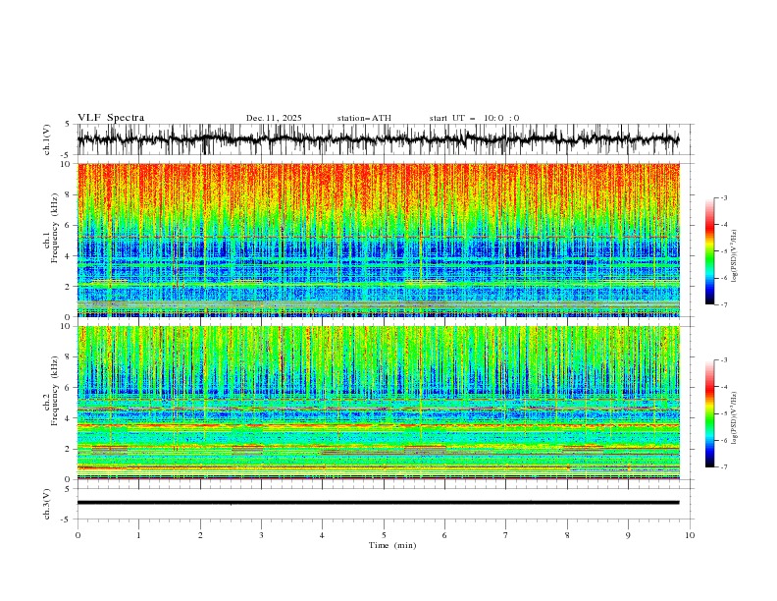Click time axis tick label "5"
This screenshot has width=777, height=601.
coord(384,535)
